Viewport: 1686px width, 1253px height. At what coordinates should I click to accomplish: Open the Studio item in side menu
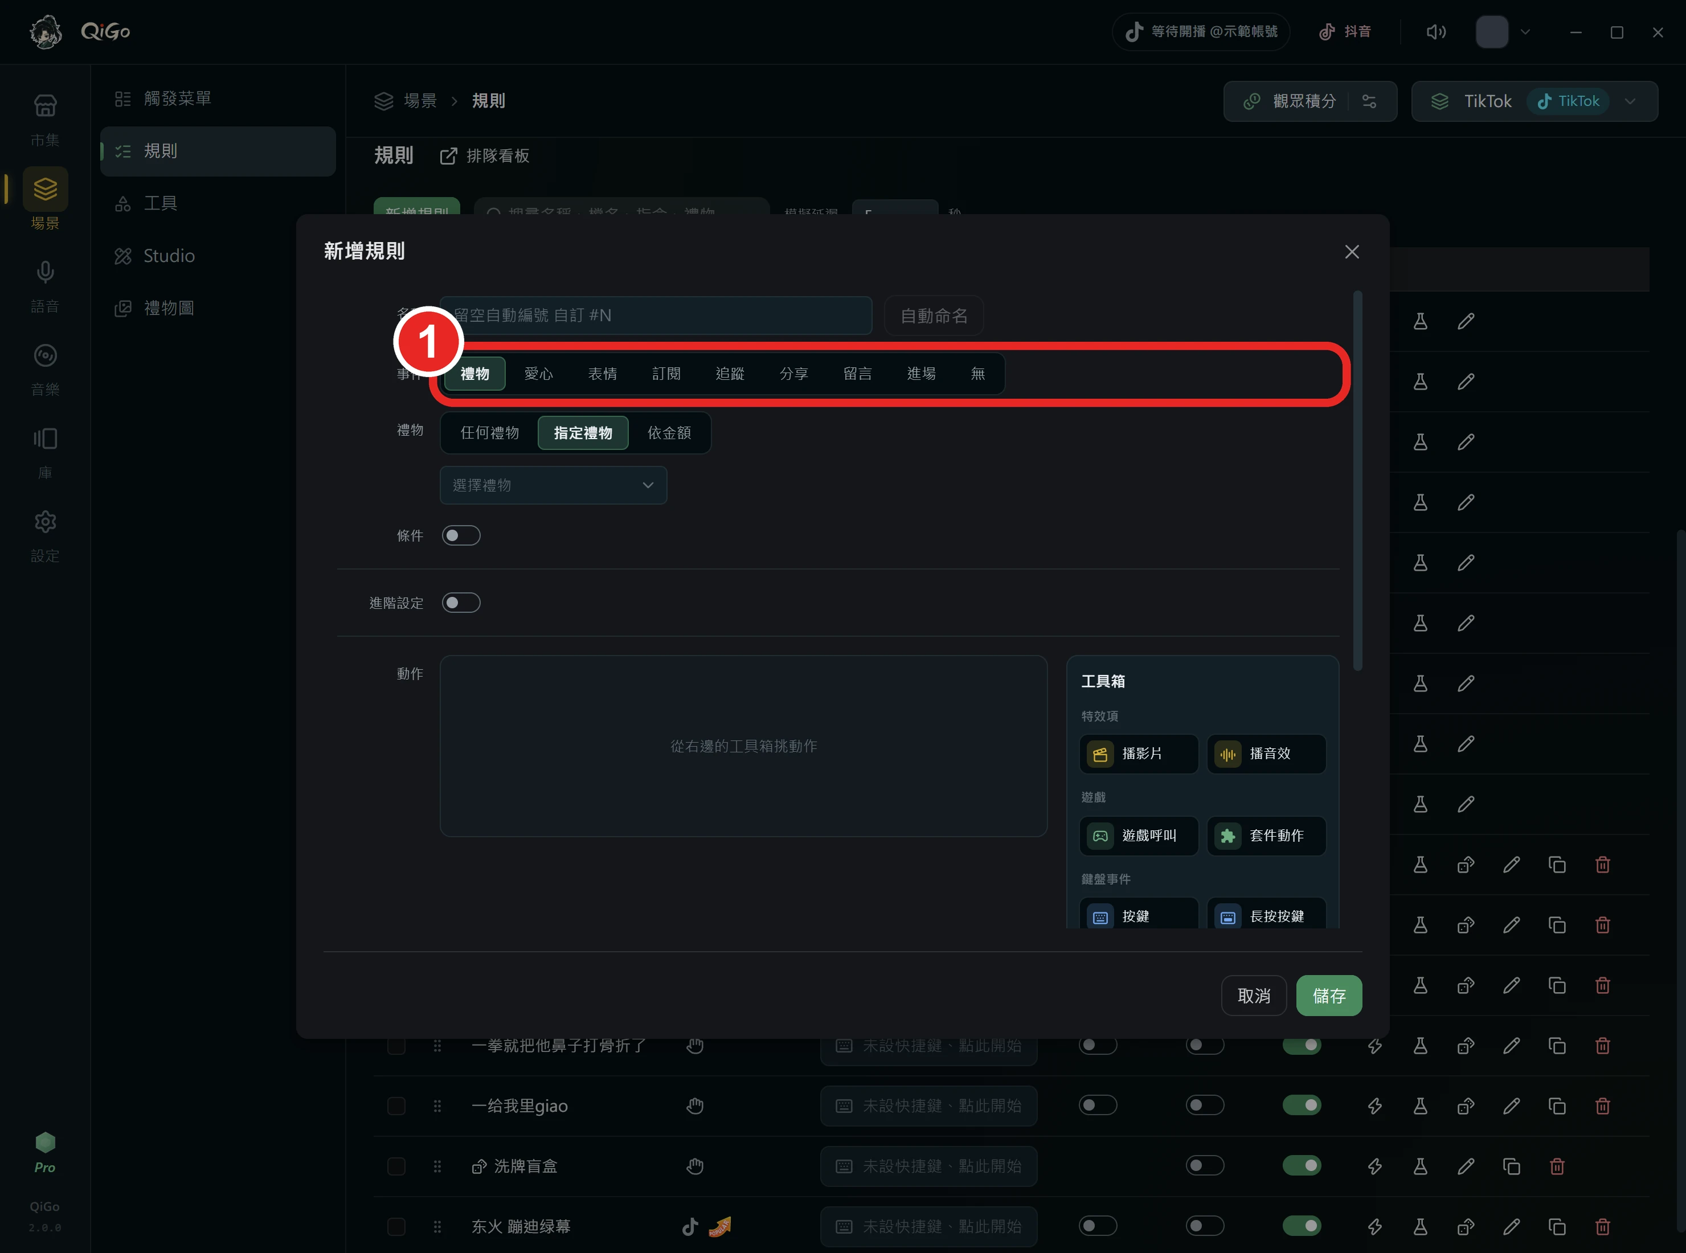click(218, 256)
